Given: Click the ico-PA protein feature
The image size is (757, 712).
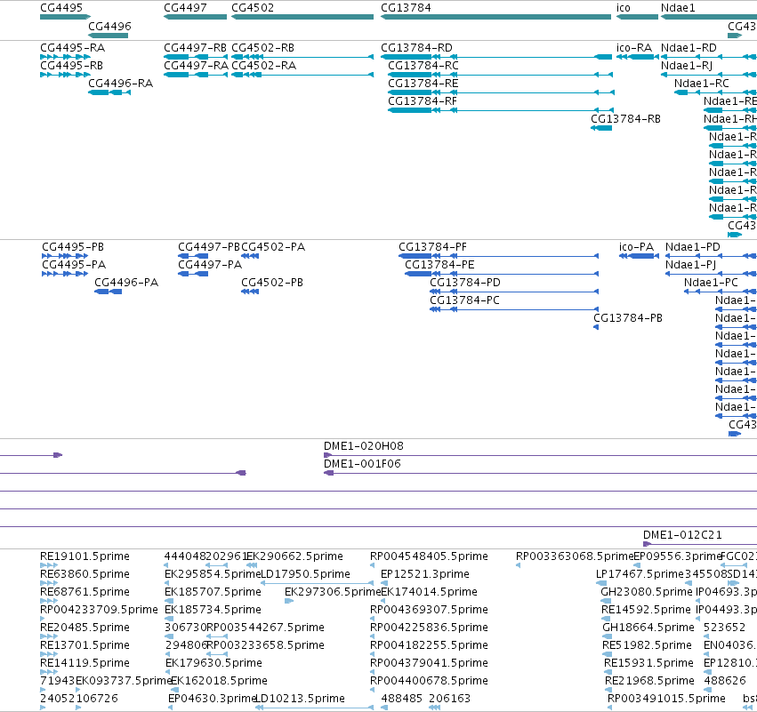Looking at the screenshot, I should 637,247.
